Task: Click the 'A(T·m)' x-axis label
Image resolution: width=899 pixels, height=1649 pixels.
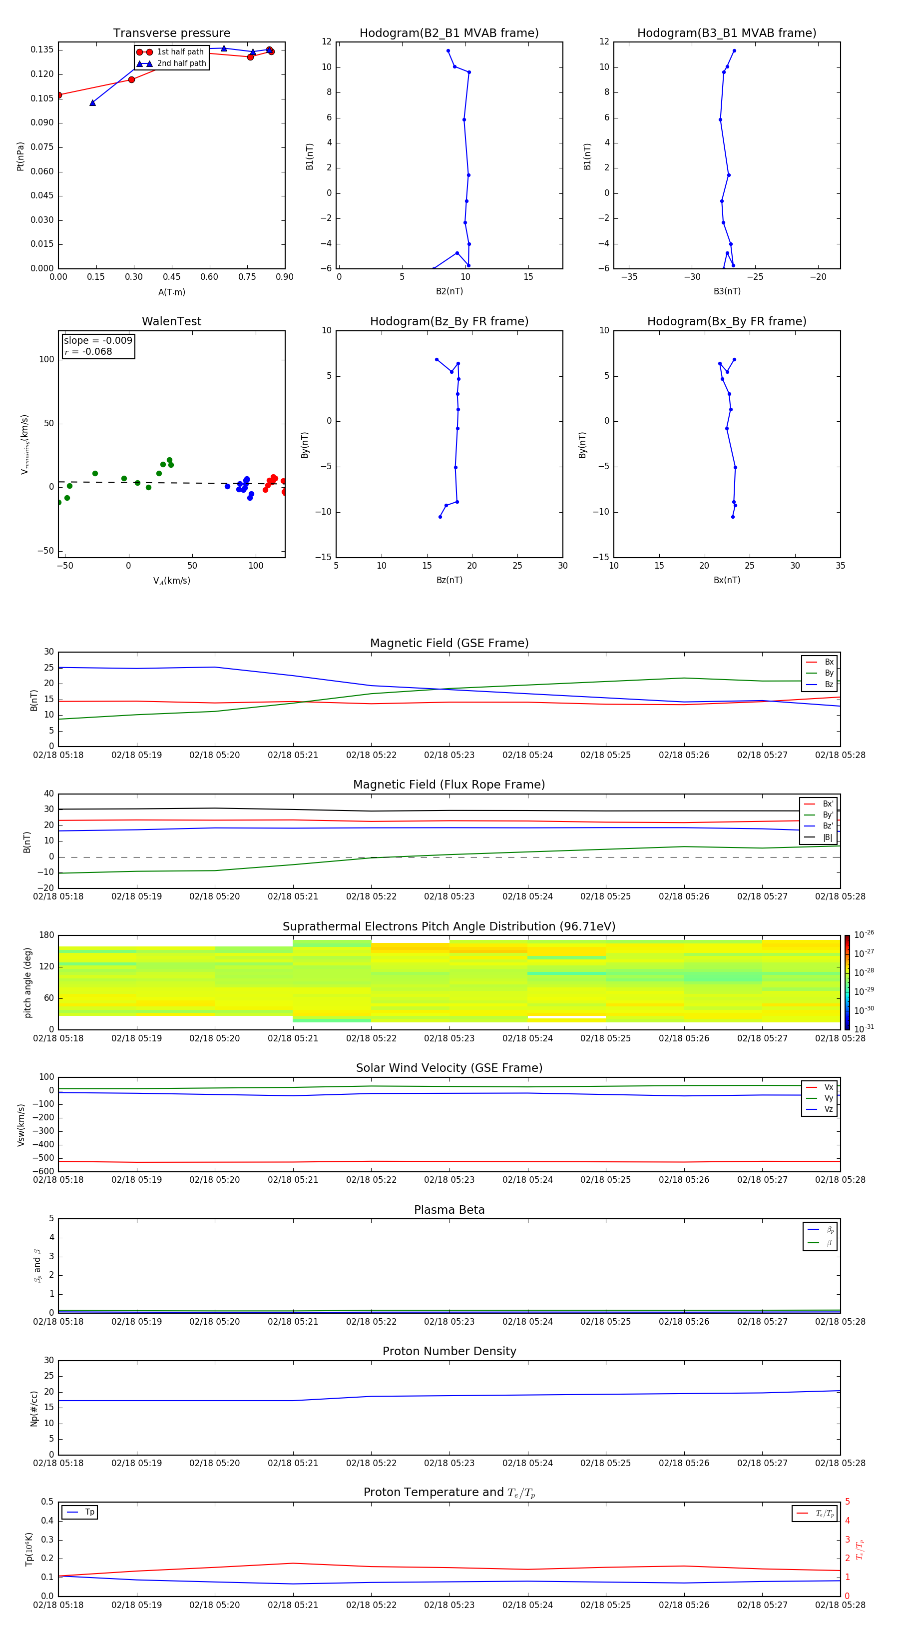Action: (171, 292)
